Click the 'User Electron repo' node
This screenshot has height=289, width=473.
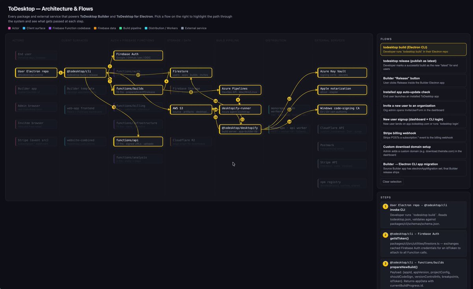[x=36, y=73]
